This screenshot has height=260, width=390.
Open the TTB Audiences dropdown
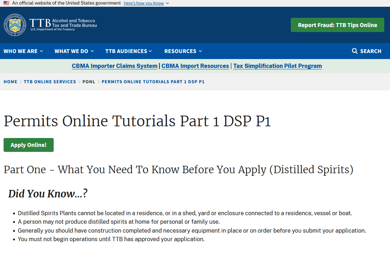(128, 51)
